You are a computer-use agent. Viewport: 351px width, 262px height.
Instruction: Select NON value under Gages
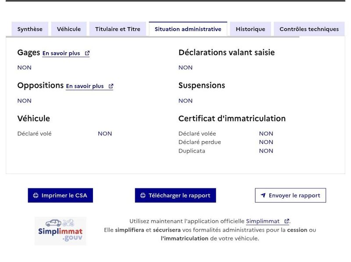tap(25, 68)
